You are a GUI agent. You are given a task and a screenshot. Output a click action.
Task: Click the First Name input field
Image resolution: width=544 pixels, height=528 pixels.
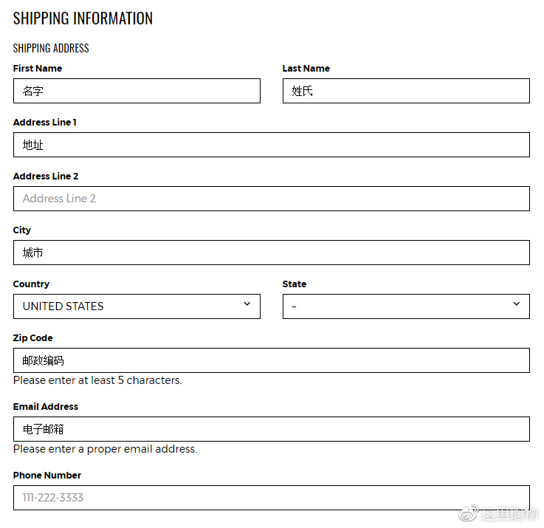pos(137,91)
